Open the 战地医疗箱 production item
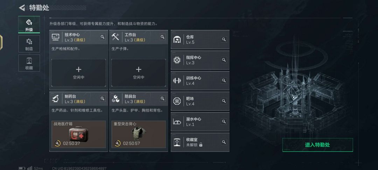The height and width of the screenshot is (170, 378). click(79, 134)
